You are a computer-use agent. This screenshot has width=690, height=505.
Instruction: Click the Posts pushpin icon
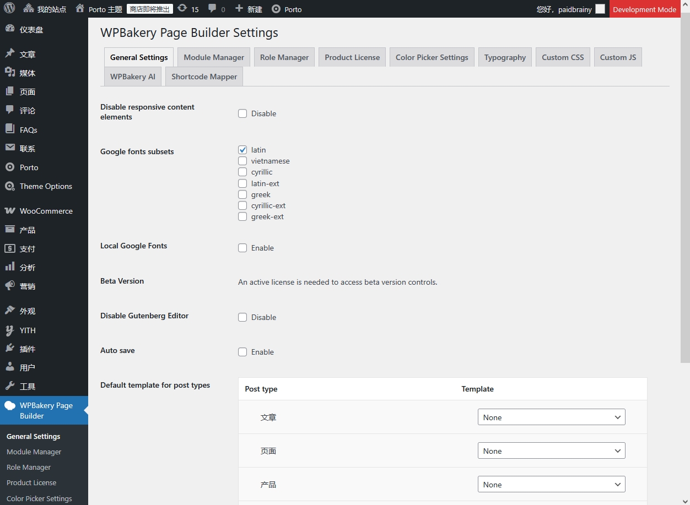click(10, 54)
